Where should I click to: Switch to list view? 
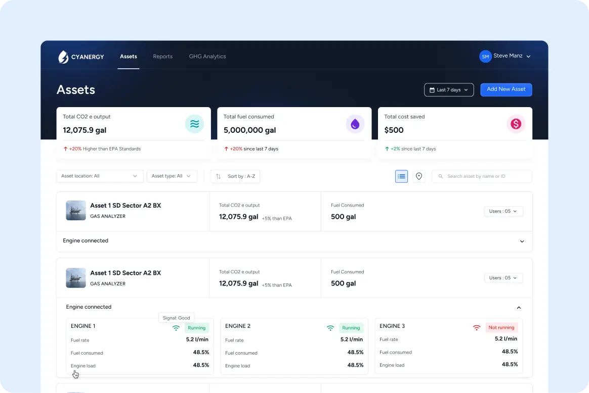click(x=402, y=176)
